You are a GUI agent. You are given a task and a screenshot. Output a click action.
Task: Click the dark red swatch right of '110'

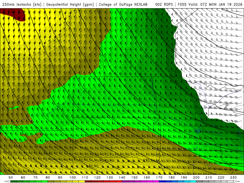(x=88, y=181)
